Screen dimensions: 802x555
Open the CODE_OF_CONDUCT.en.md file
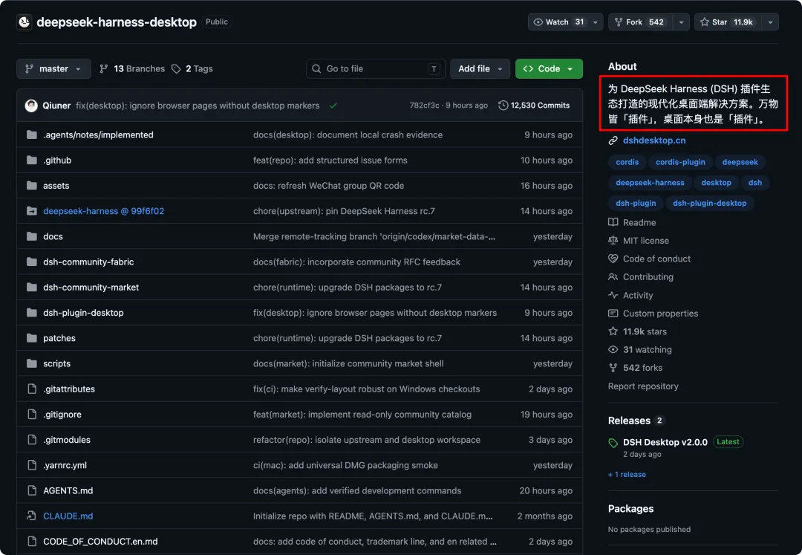click(x=100, y=541)
